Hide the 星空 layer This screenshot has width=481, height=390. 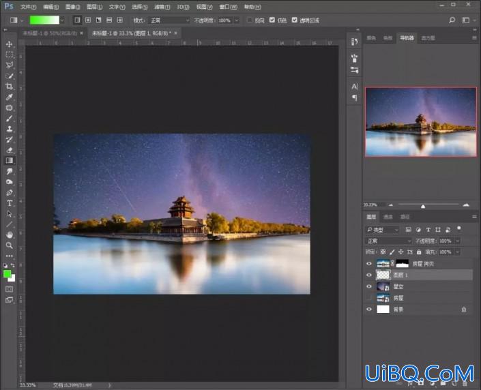pos(369,286)
